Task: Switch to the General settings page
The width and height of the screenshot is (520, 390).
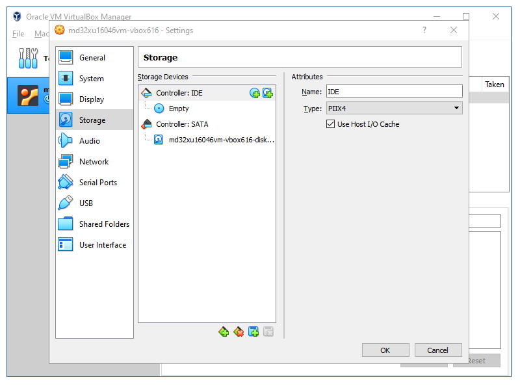Action: pyautogui.click(x=92, y=58)
